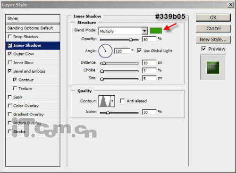Screen dimensions: 236x173
Task: Click the New Style... button
Action: (213, 40)
